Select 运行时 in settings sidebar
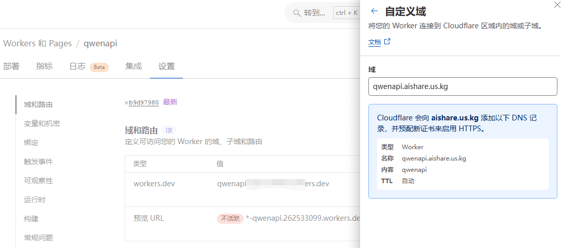Image resolution: width=561 pixels, height=248 pixels. pos(35,200)
